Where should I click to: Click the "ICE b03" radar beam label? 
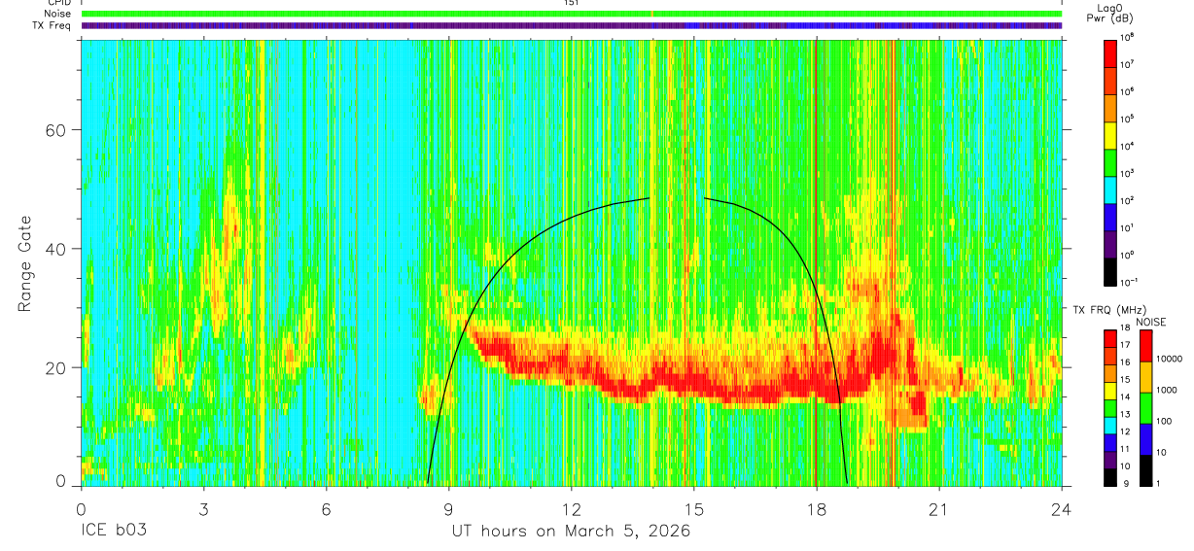pyautogui.click(x=114, y=531)
